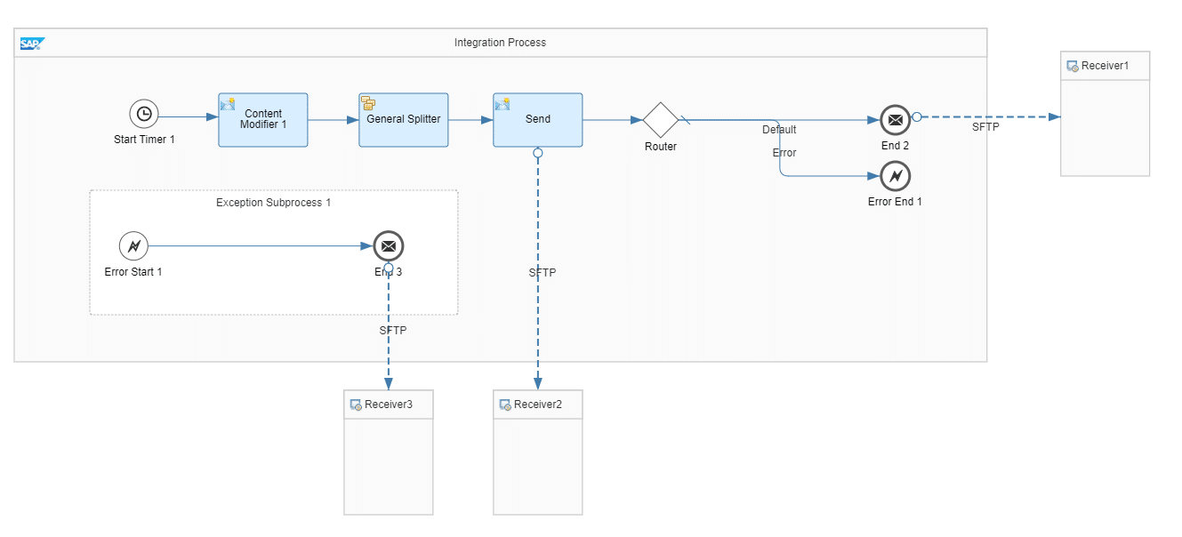The image size is (1182, 537).
Task: Click the End 2 message end event
Action: [x=895, y=119]
